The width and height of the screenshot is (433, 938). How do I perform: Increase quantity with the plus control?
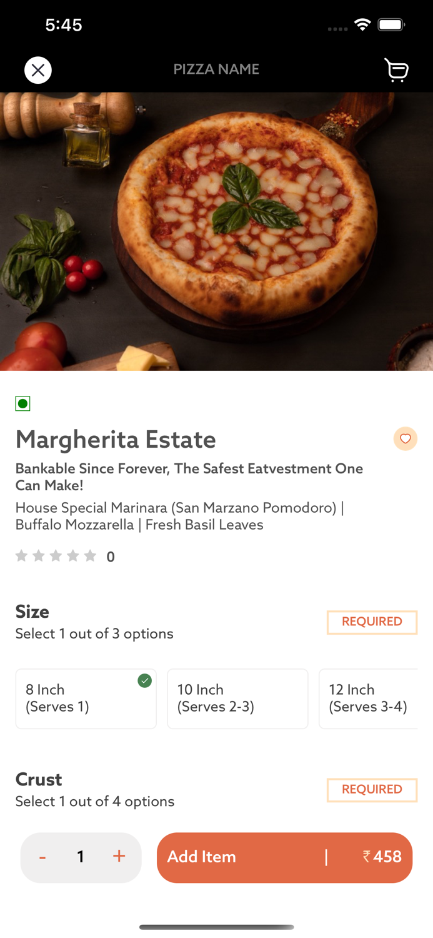119,857
